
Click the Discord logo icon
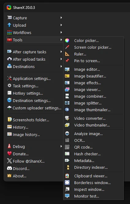[x=10, y=168]
